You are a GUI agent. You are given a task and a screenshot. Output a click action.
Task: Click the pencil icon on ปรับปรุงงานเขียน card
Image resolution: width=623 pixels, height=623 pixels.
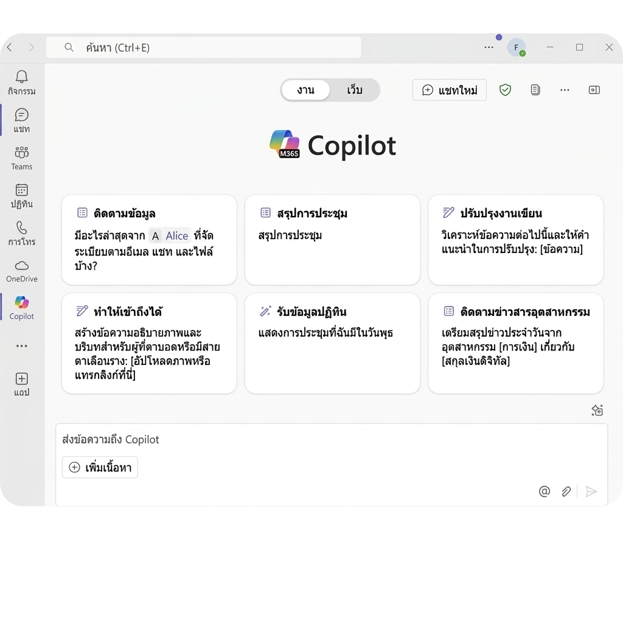point(448,212)
